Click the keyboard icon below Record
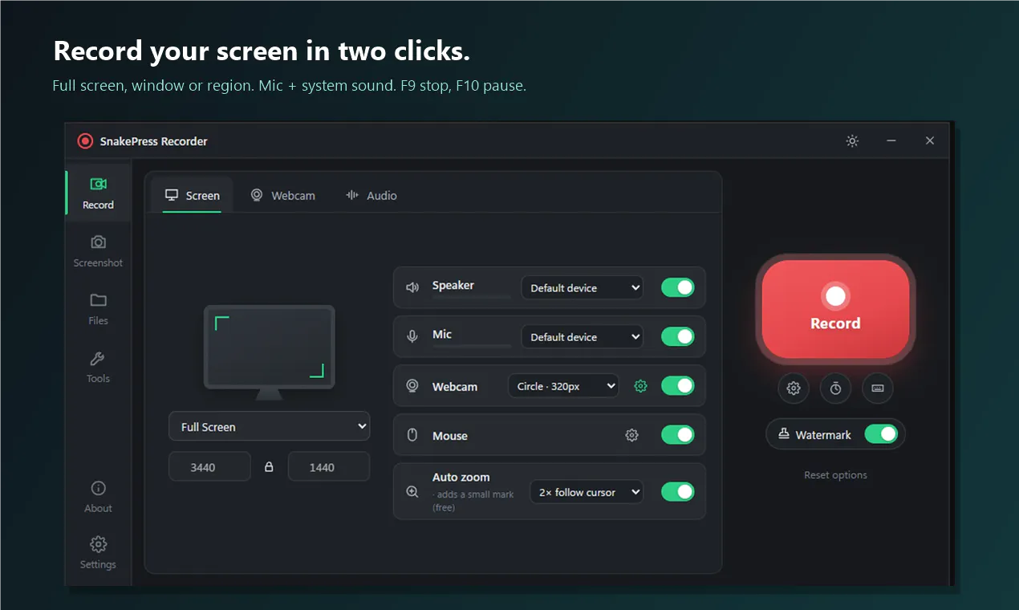Screen dimensions: 1019x610 click(x=877, y=388)
